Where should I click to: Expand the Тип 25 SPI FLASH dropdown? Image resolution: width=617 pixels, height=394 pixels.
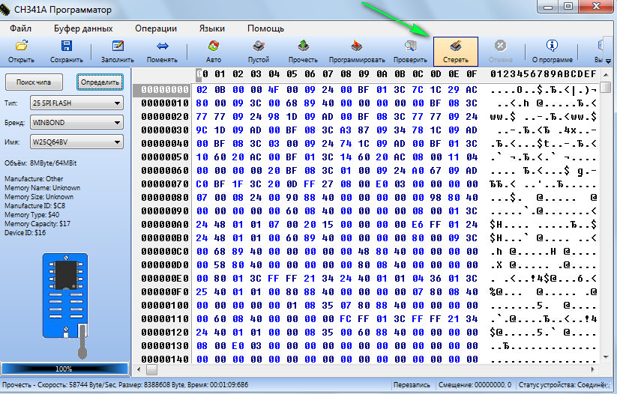click(x=76, y=103)
